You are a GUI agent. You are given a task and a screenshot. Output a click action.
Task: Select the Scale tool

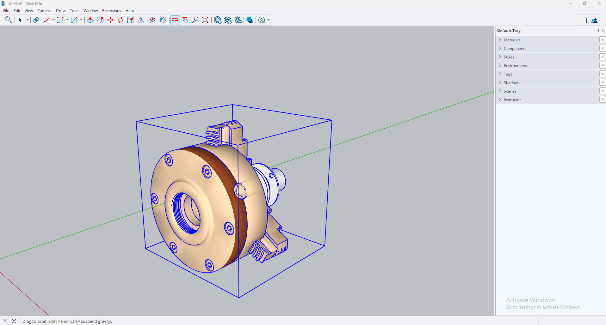pos(131,20)
